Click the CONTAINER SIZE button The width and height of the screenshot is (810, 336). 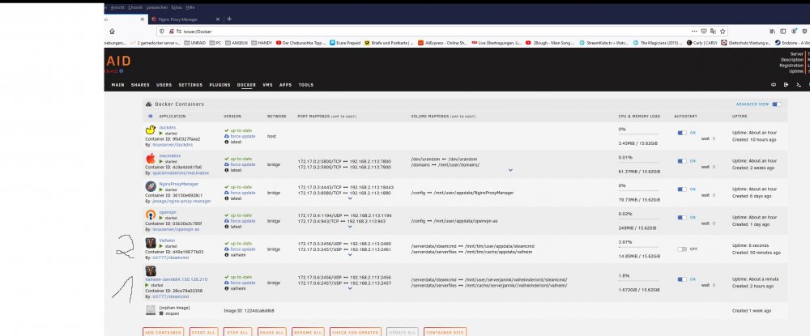coord(445,333)
